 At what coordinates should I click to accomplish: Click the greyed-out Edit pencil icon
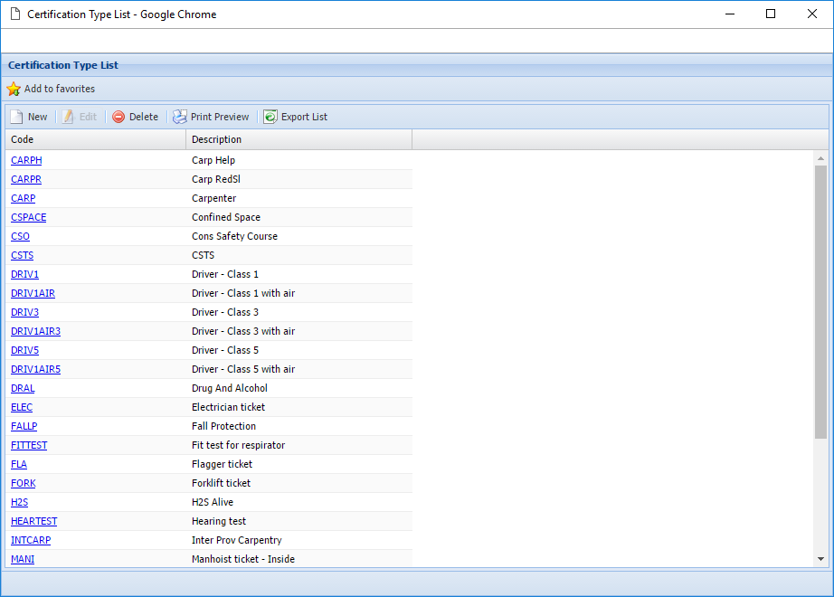pos(68,117)
